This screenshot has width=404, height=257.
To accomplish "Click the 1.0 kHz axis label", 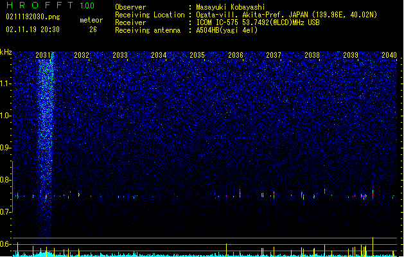I will click(x=6, y=116).
